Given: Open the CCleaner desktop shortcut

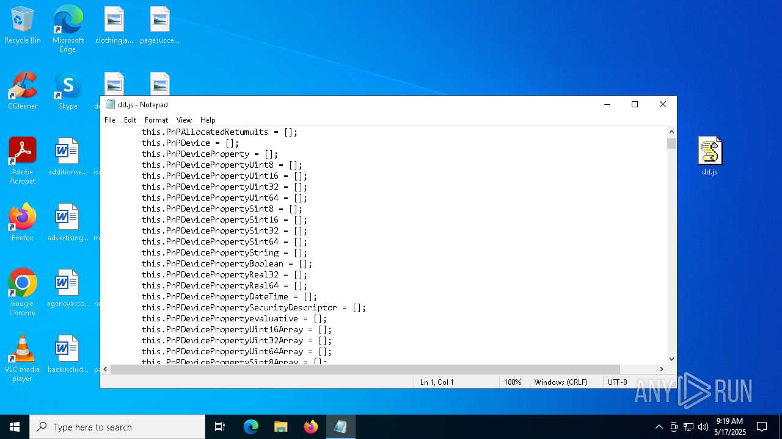Looking at the screenshot, I should point(23,91).
